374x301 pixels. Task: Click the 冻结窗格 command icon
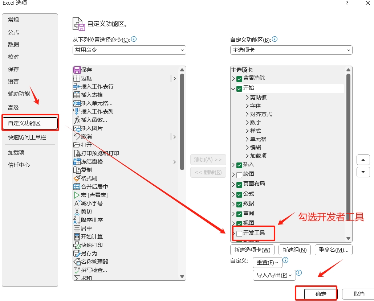pyautogui.click(x=77, y=161)
